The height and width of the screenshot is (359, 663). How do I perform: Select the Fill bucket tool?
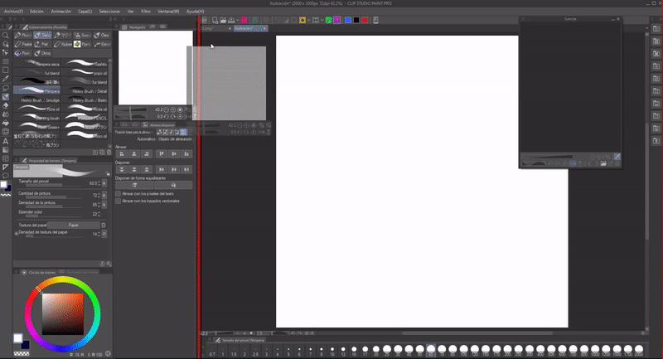[x=6, y=123]
